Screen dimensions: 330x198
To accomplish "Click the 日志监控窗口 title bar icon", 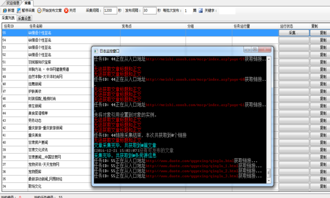I will click(96, 51).
